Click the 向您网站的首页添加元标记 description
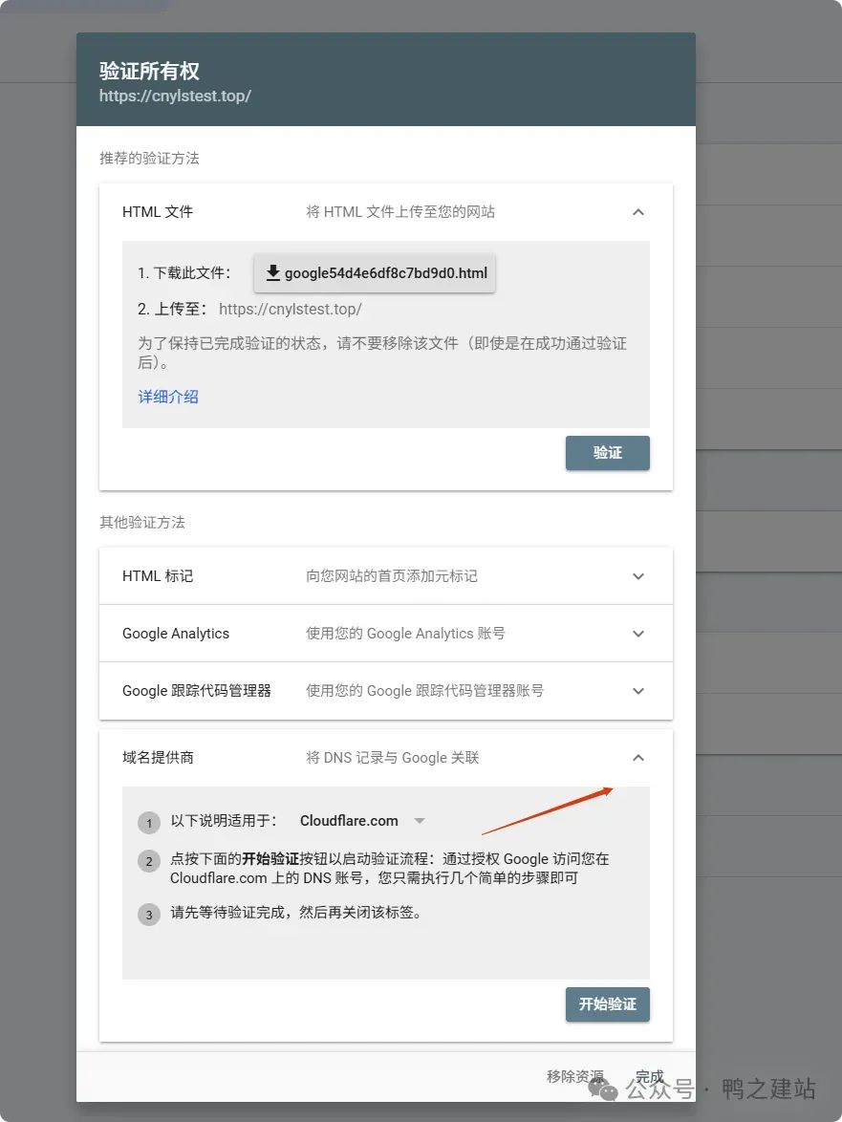 coord(391,576)
